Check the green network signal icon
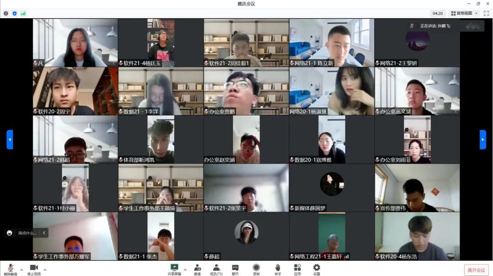Image resolution: width=493 pixels, height=276 pixels. (x=23, y=13)
